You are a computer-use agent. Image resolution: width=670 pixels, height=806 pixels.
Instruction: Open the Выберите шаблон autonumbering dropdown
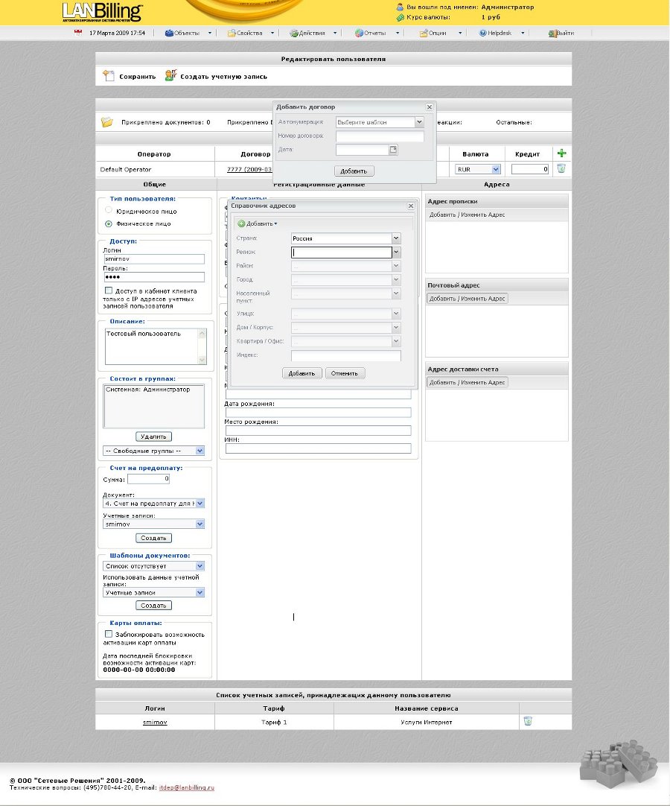[418, 122]
